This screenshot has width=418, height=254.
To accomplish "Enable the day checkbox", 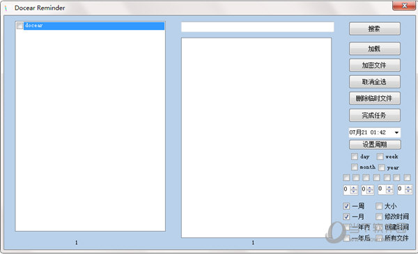I will (x=355, y=157).
